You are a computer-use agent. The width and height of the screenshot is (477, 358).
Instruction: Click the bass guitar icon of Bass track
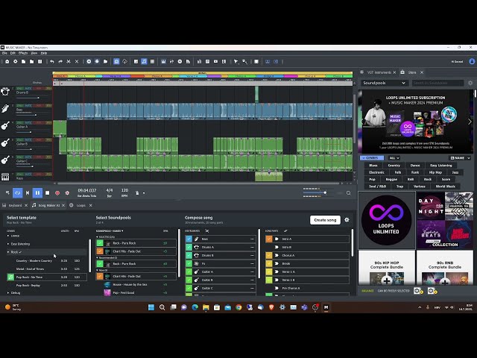[x=5, y=108]
